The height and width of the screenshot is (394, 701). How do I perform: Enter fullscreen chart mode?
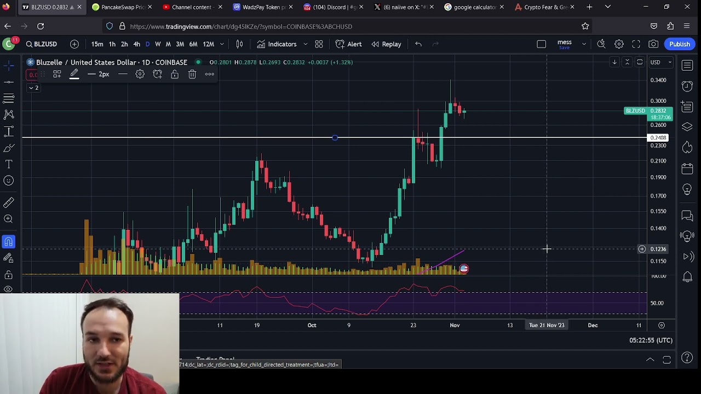coord(636,44)
